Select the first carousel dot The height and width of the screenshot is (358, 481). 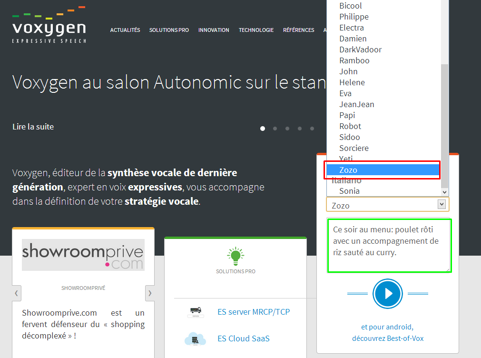(x=263, y=129)
